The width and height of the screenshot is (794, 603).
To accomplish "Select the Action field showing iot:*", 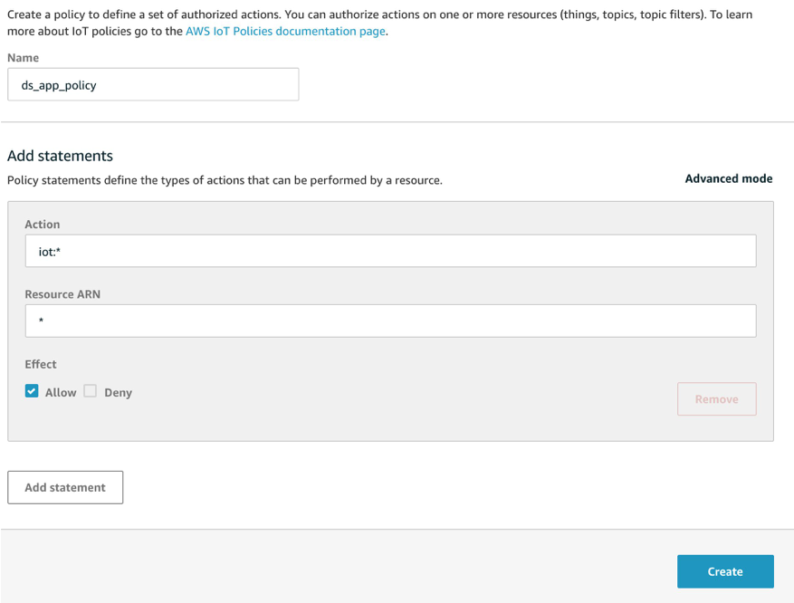I will pos(389,251).
